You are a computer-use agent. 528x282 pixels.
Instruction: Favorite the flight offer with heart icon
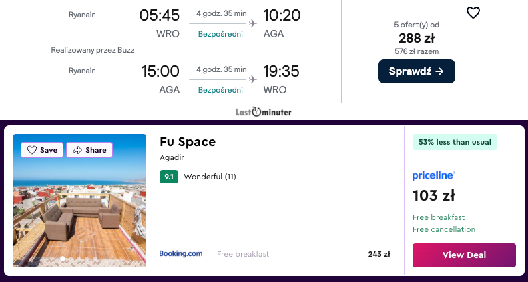point(473,13)
